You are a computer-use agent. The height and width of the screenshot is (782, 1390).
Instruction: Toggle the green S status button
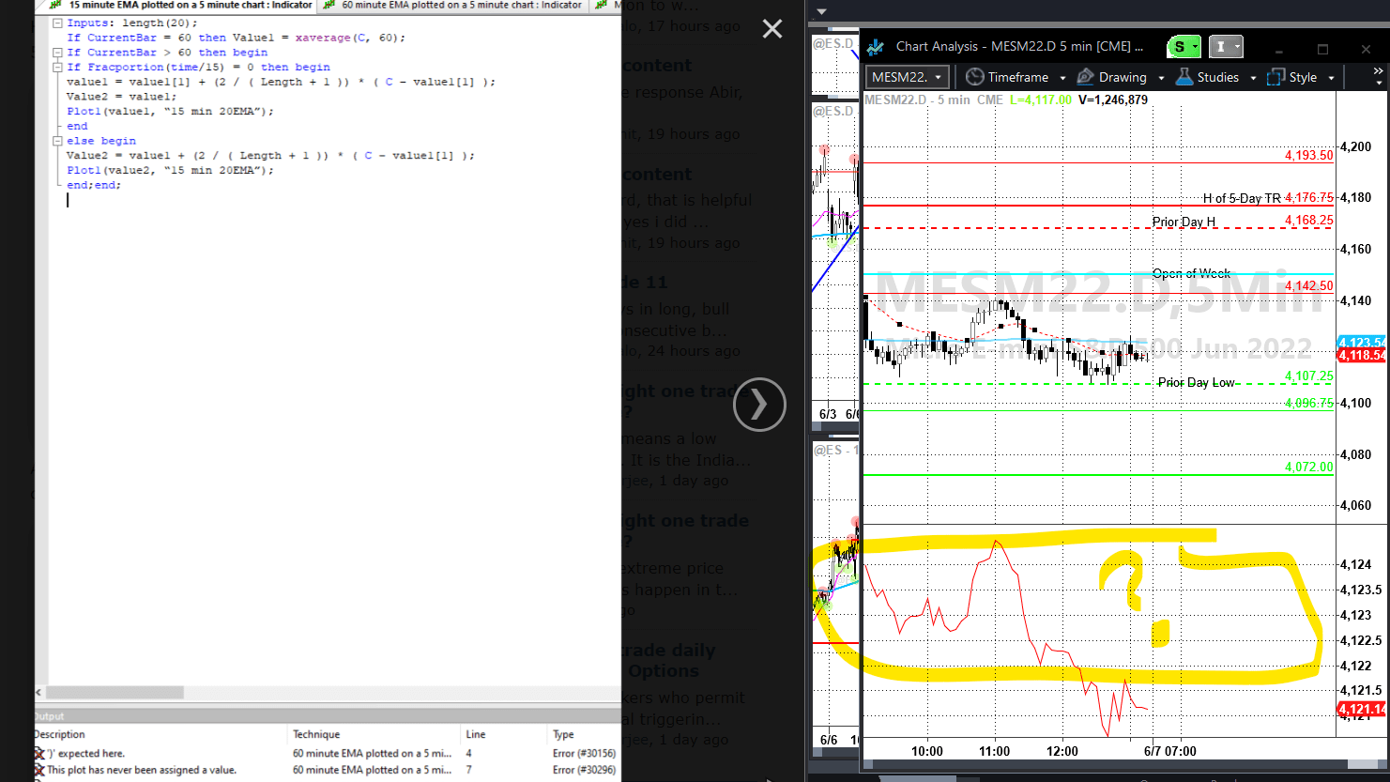point(1181,46)
